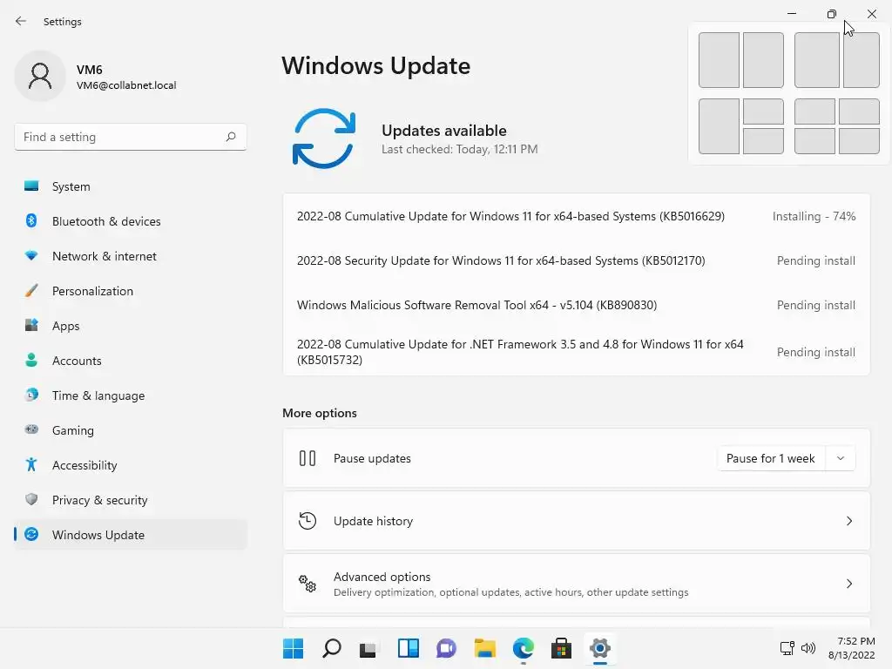The height and width of the screenshot is (669, 892).
Task: Snap window to left half of two-column layout
Action: [719, 60]
